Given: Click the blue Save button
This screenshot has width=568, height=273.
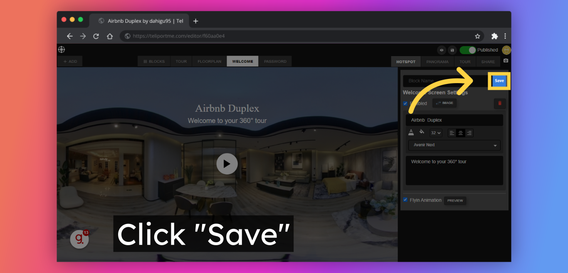Looking at the screenshot, I should (499, 81).
